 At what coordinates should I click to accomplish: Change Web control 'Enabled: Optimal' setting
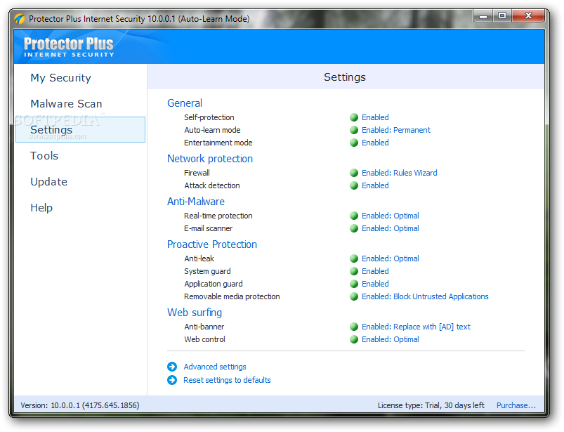pos(391,339)
